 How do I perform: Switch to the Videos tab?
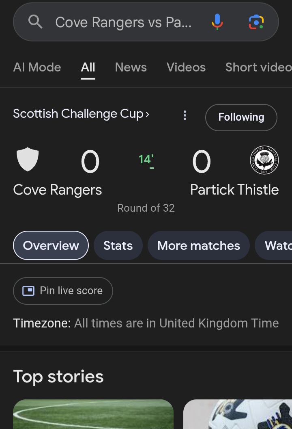[186, 67]
